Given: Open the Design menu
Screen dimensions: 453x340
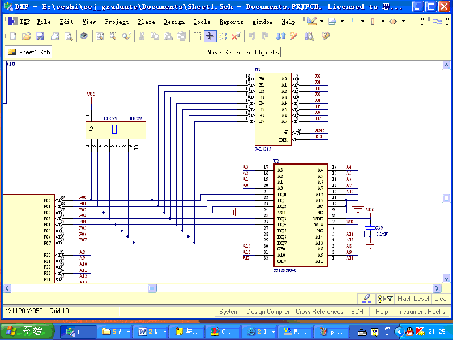Looking at the screenshot, I should coord(174,22).
